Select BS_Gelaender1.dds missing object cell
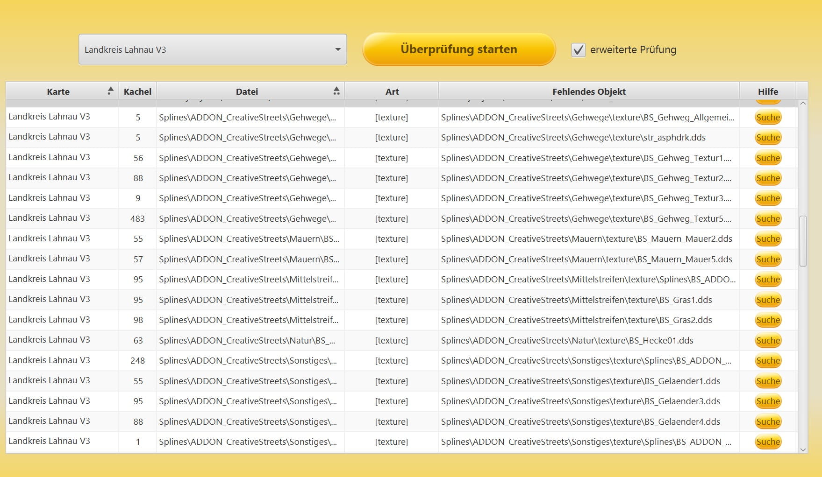Image resolution: width=822 pixels, height=477 pixels. point(580,381)
